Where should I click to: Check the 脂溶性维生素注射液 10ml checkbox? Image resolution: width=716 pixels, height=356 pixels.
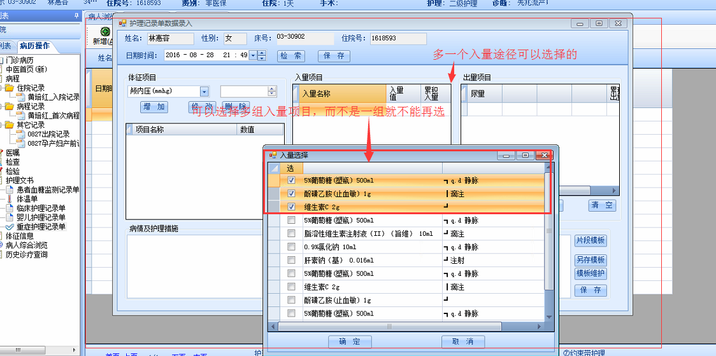[291, 234]
